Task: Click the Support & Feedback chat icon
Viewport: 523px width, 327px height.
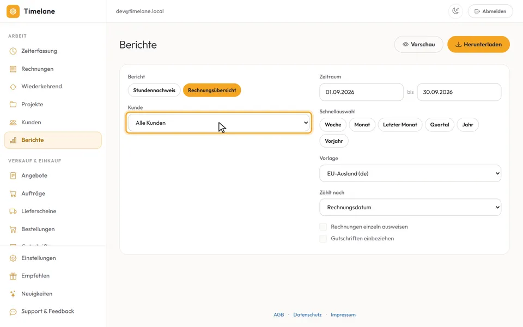Action: 13,312
